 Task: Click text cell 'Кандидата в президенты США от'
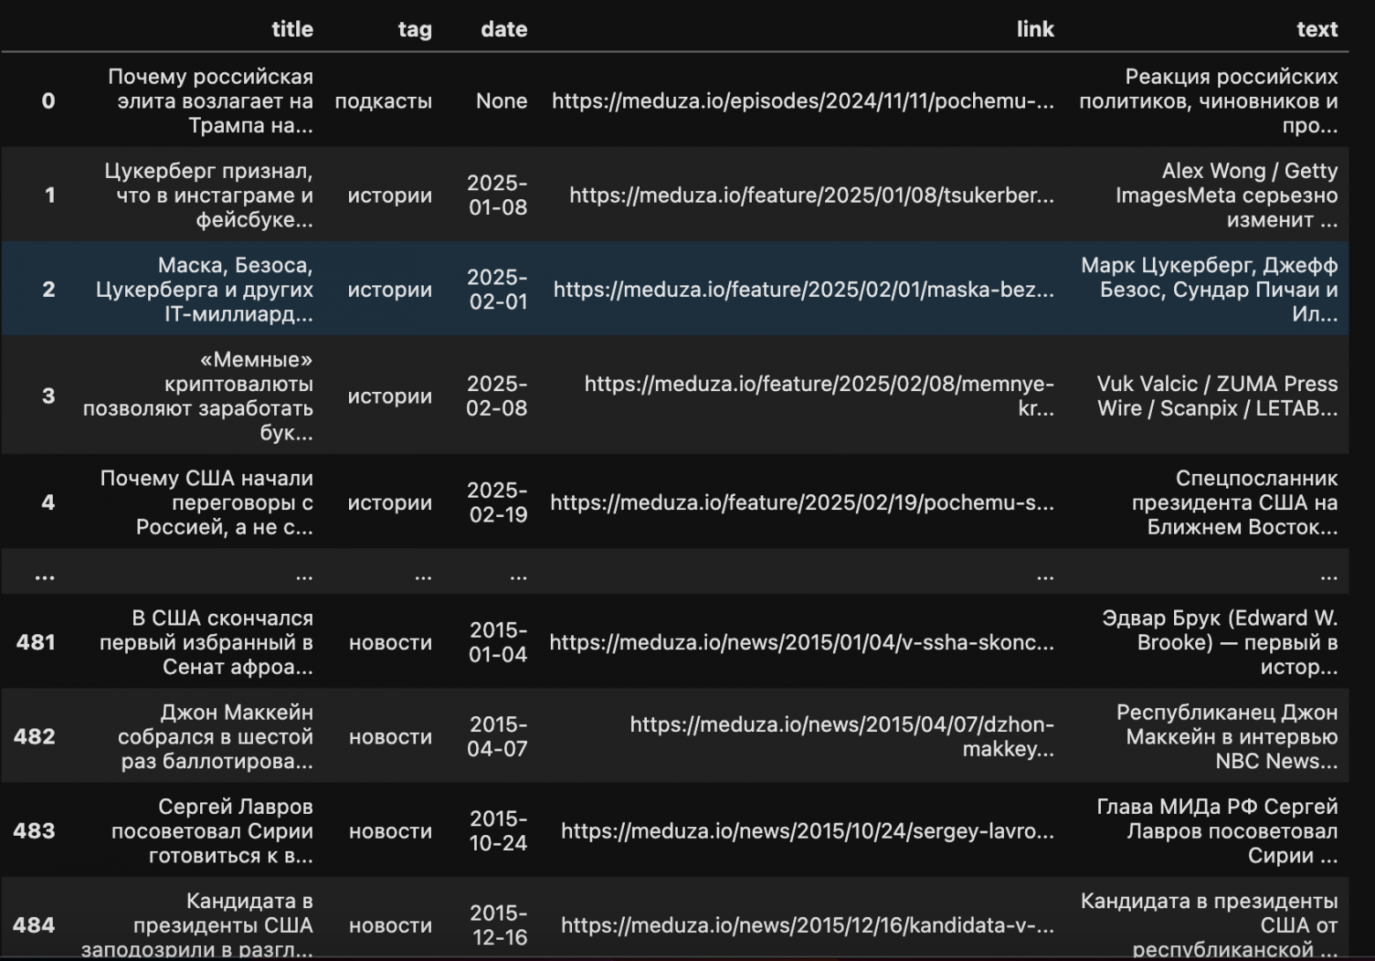[1209, 925]
